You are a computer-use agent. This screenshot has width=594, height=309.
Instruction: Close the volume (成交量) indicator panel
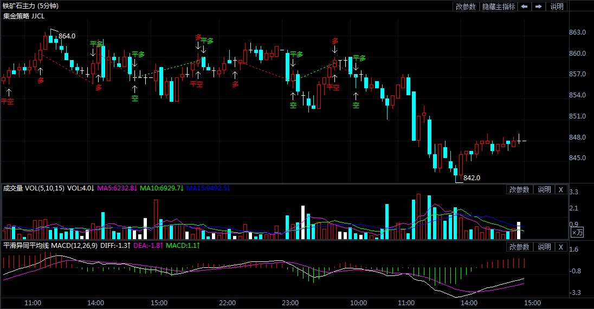pyautogui.click(x=560, y=189)
